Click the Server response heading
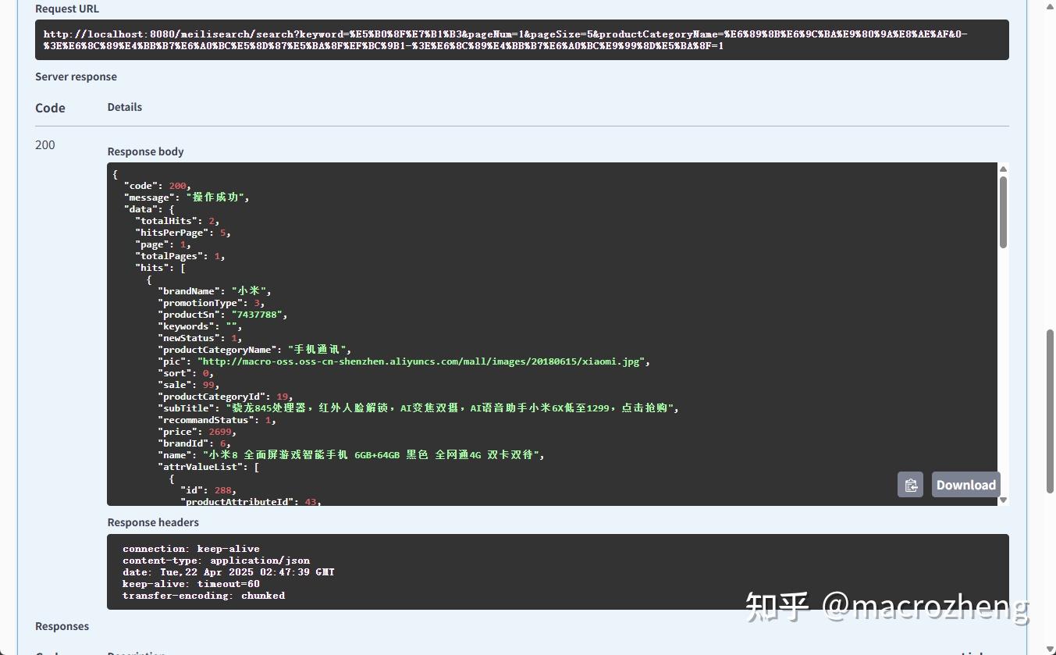This screenshot has width=1056, height=655. [x=75, y=77]
